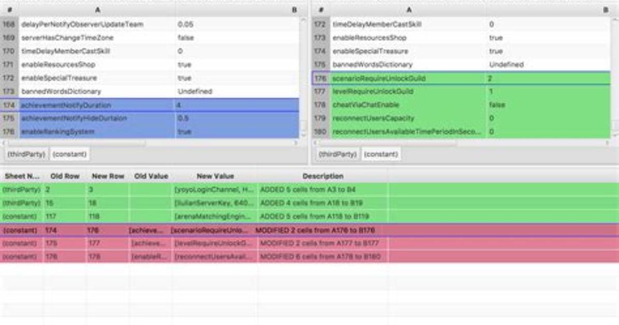
Task: Click Sheet Name column header
Action: (22, 176)
